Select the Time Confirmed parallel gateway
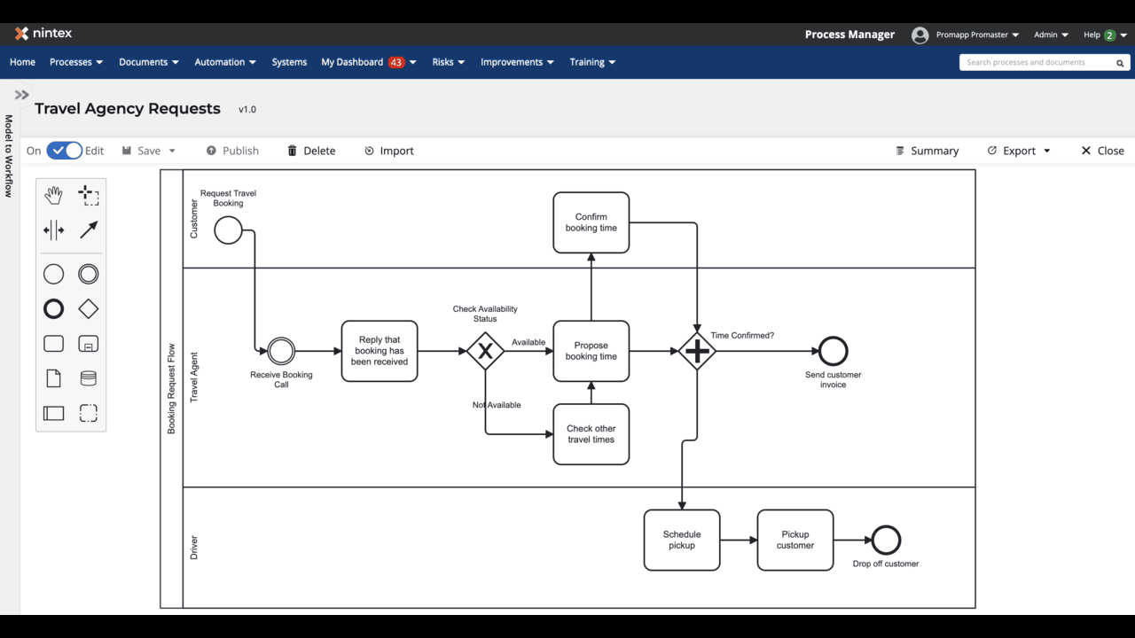1135x638 pixels. click(697, 352)
